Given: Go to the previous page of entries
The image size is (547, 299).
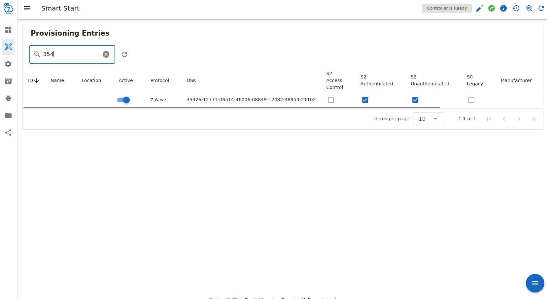Looking at the screenshot, I should [504, 119].
